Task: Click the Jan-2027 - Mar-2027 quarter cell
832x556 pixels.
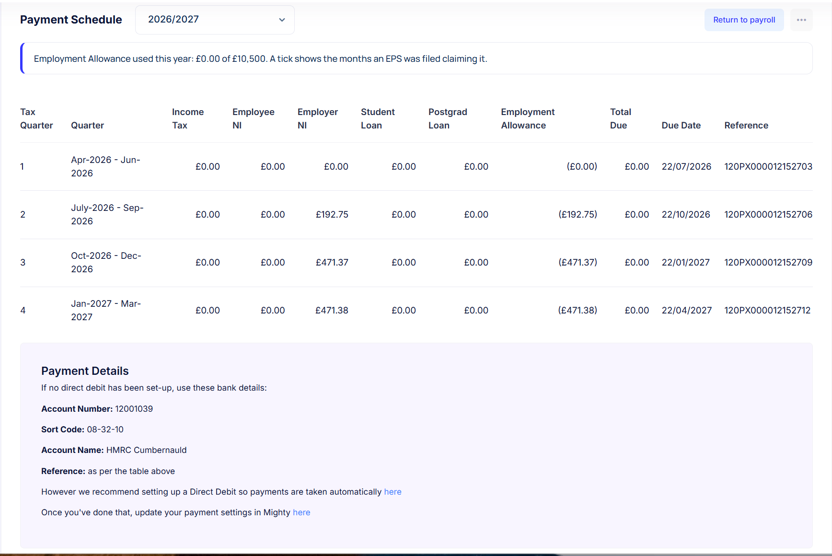Action: pos(106,310)
